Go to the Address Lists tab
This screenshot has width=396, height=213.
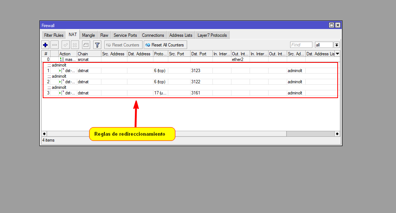point(181,35)
